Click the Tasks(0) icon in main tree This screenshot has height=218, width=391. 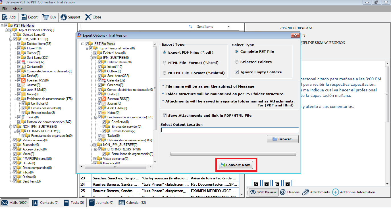[x=24, y=117]
